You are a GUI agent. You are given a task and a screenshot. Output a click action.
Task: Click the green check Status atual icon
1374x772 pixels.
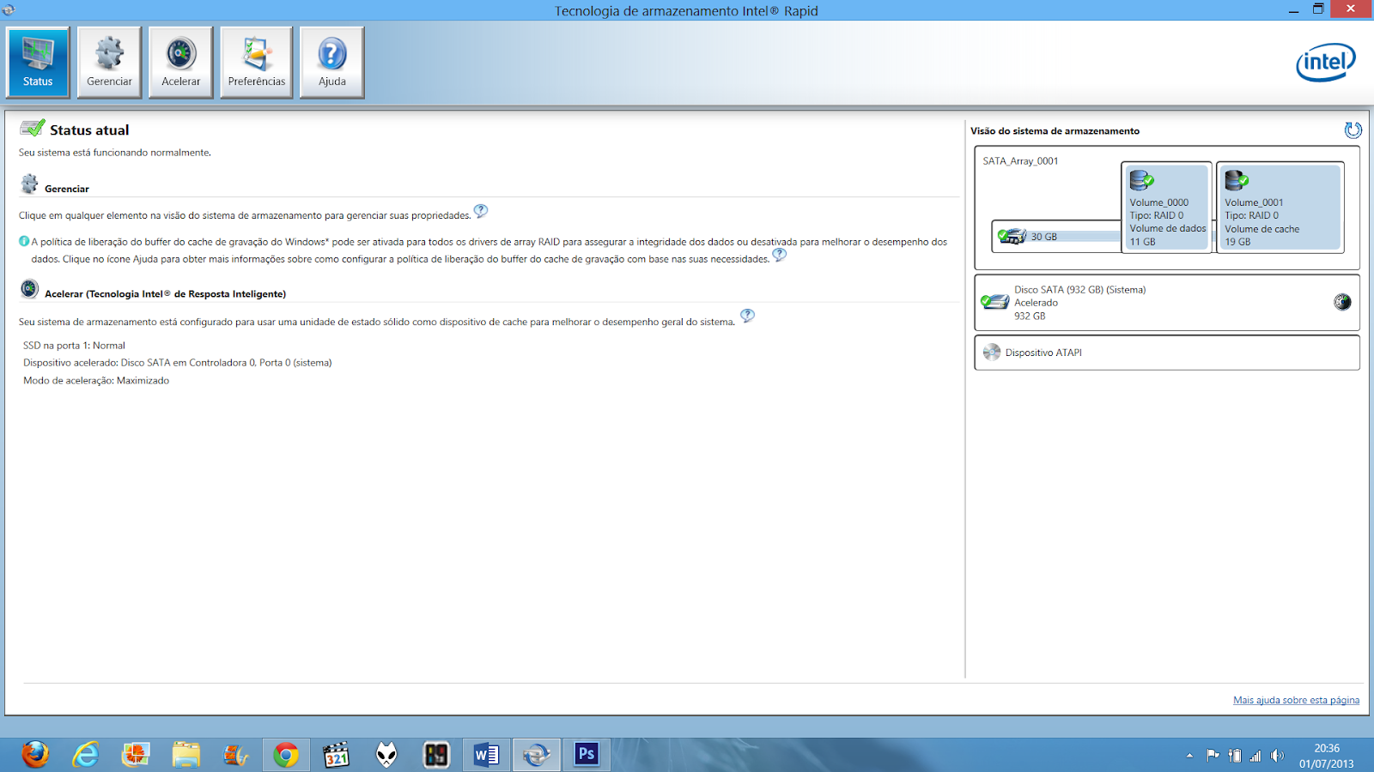pyautogui.click(x=32, y=129)
